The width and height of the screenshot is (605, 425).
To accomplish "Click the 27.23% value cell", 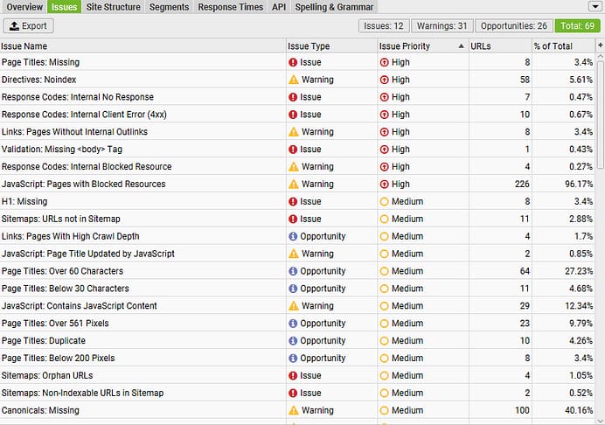I will pos(564,271).
